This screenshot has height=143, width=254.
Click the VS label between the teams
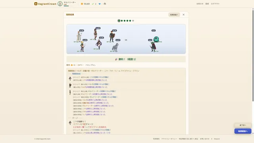coord(126,40)
